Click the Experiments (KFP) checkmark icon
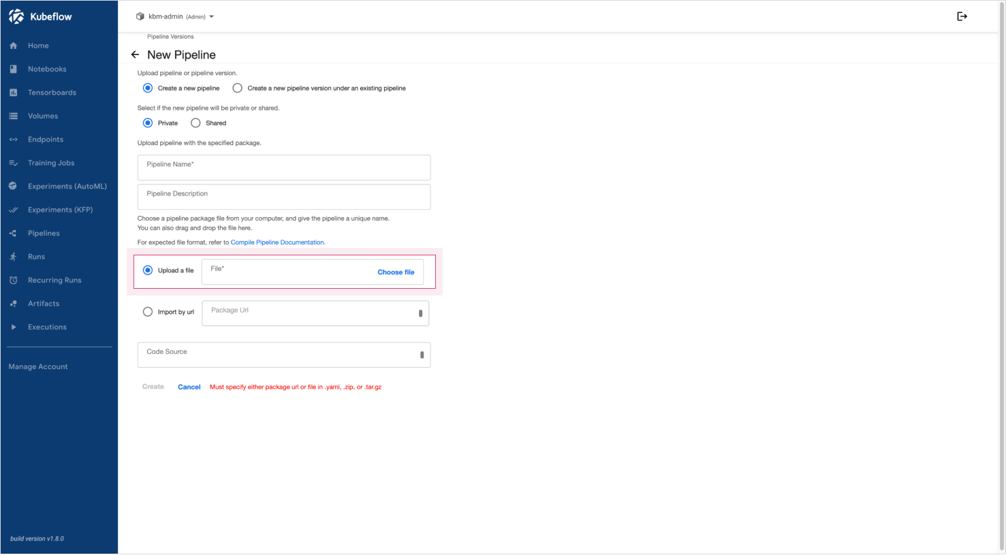1006x555 pixels. [13, 210]
